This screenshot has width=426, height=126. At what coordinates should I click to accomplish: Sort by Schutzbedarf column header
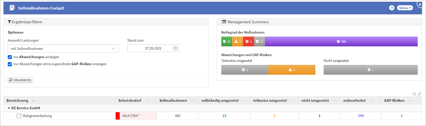[130, 100]
